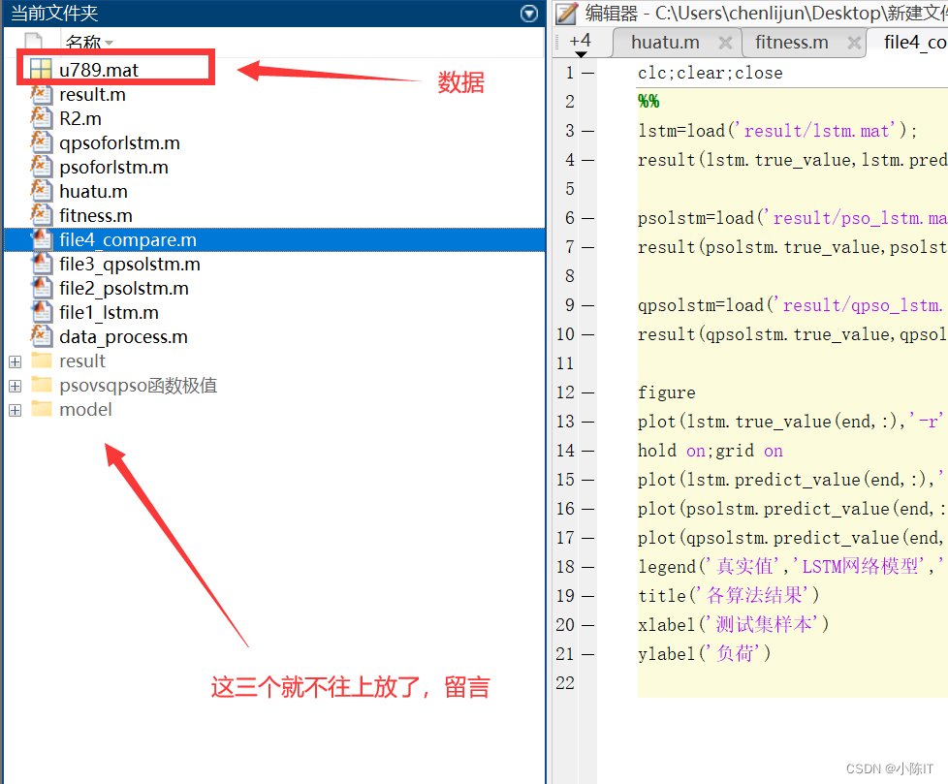Select fitness.m in the folder list

[96, 215]
